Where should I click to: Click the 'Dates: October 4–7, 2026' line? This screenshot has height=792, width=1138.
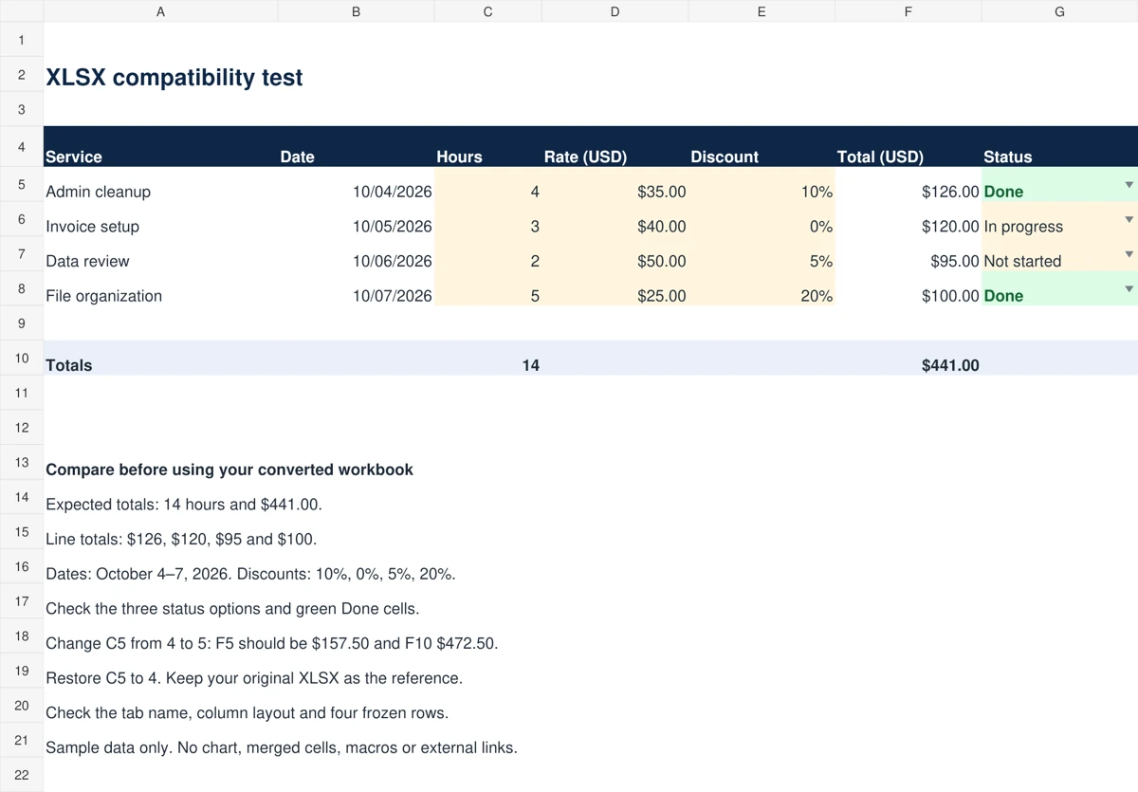click(250, 574)
